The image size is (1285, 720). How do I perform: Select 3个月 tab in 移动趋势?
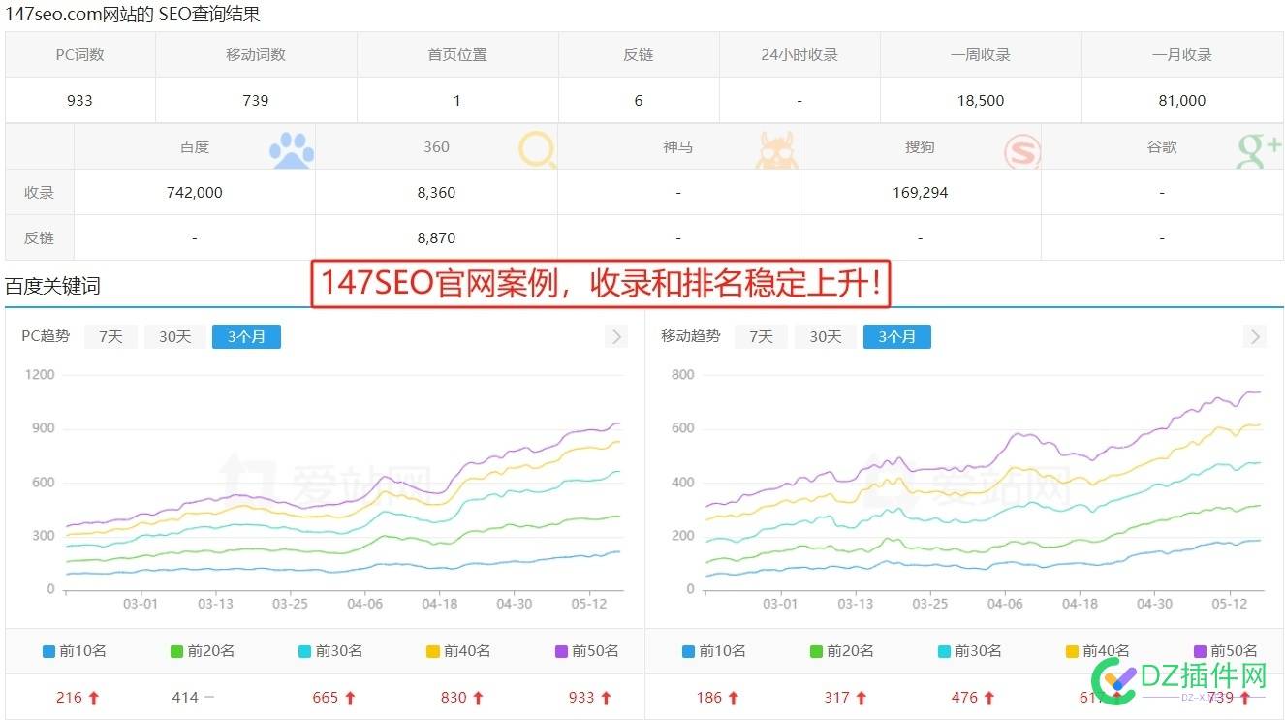point(897,336)
